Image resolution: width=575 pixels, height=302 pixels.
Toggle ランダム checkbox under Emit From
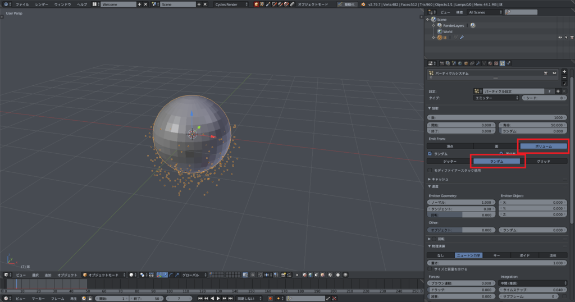430,154
